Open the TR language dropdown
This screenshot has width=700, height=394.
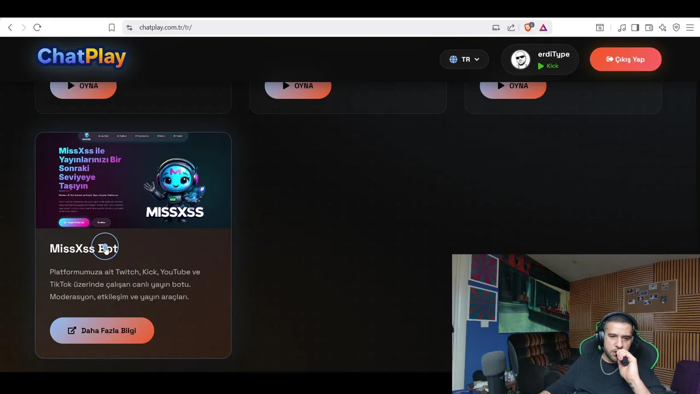464,59
